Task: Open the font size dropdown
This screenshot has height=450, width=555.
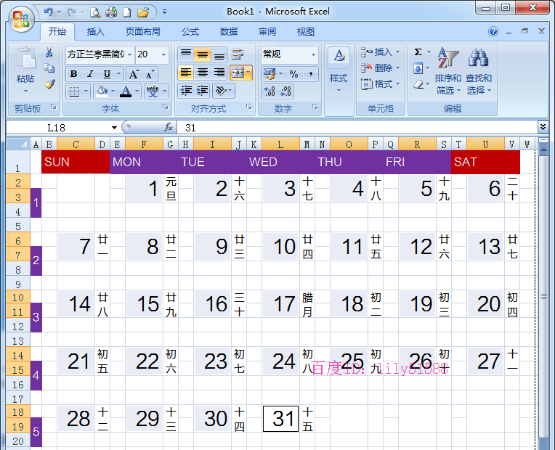Action: (163, 54)
